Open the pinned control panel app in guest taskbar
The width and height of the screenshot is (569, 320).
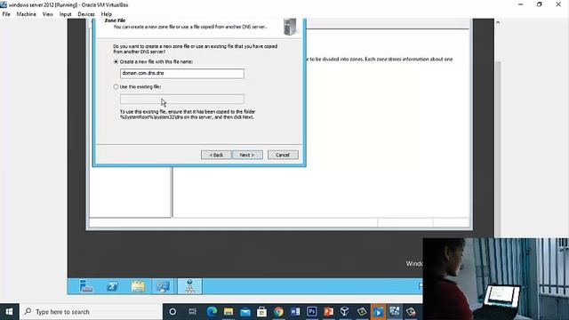[163, 286]
